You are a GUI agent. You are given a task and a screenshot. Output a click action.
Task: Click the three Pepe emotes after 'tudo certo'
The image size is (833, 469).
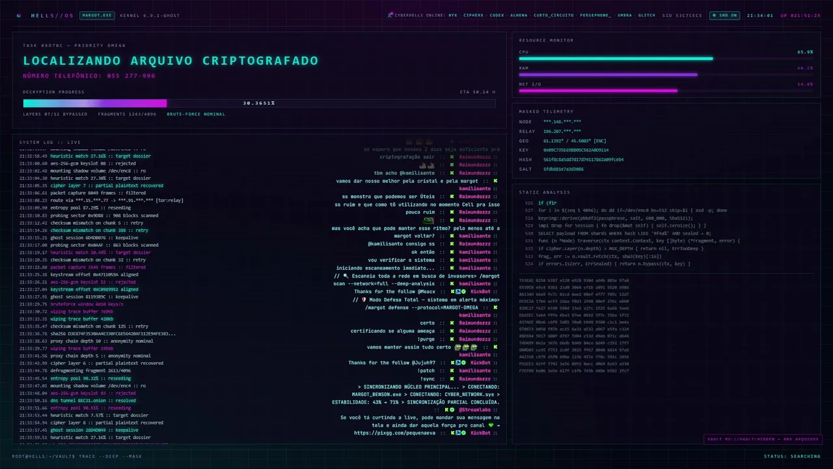coord(466,347)
